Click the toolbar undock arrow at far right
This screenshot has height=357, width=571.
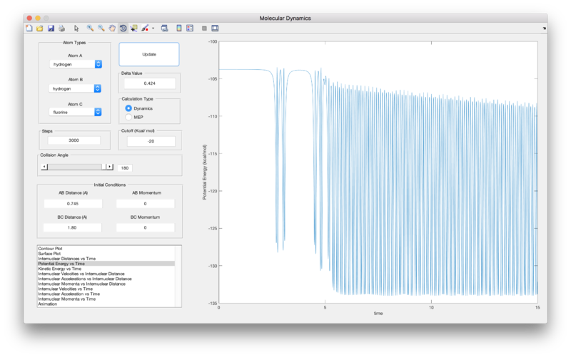[544, 29]
